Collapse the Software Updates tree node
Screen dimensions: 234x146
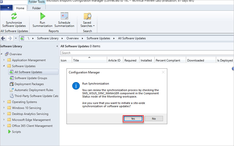click(x=4, y=66)
